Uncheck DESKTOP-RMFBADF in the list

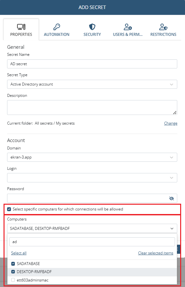point(13,272)
